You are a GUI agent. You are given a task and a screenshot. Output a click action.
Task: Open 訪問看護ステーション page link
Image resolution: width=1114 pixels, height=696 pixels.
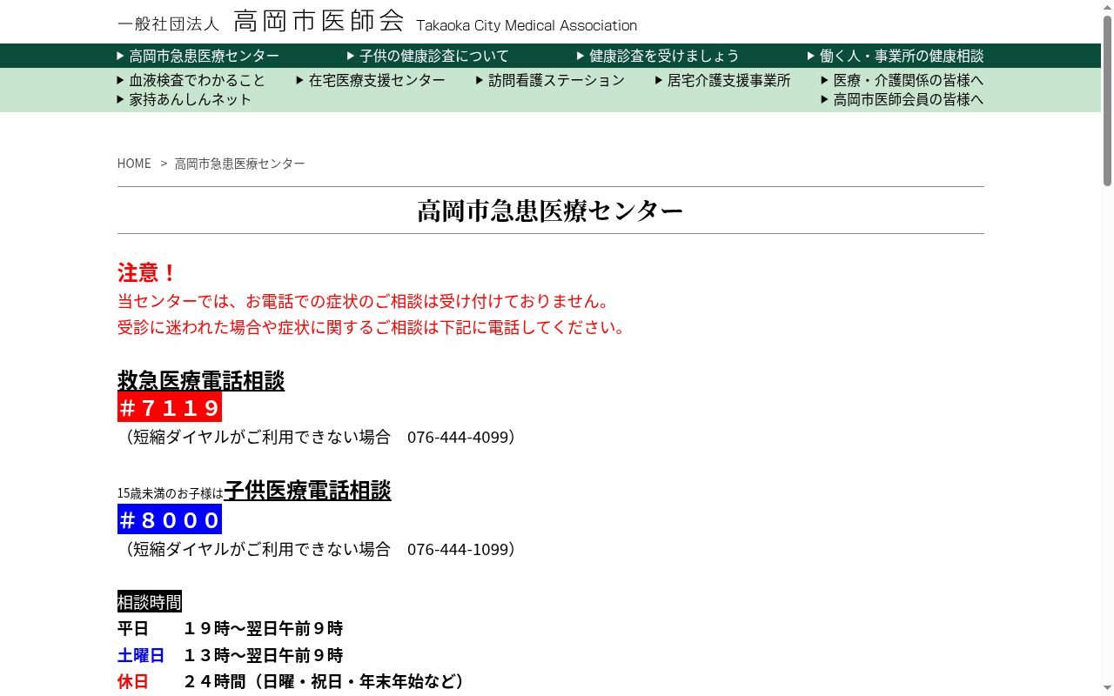coord(550,80)
